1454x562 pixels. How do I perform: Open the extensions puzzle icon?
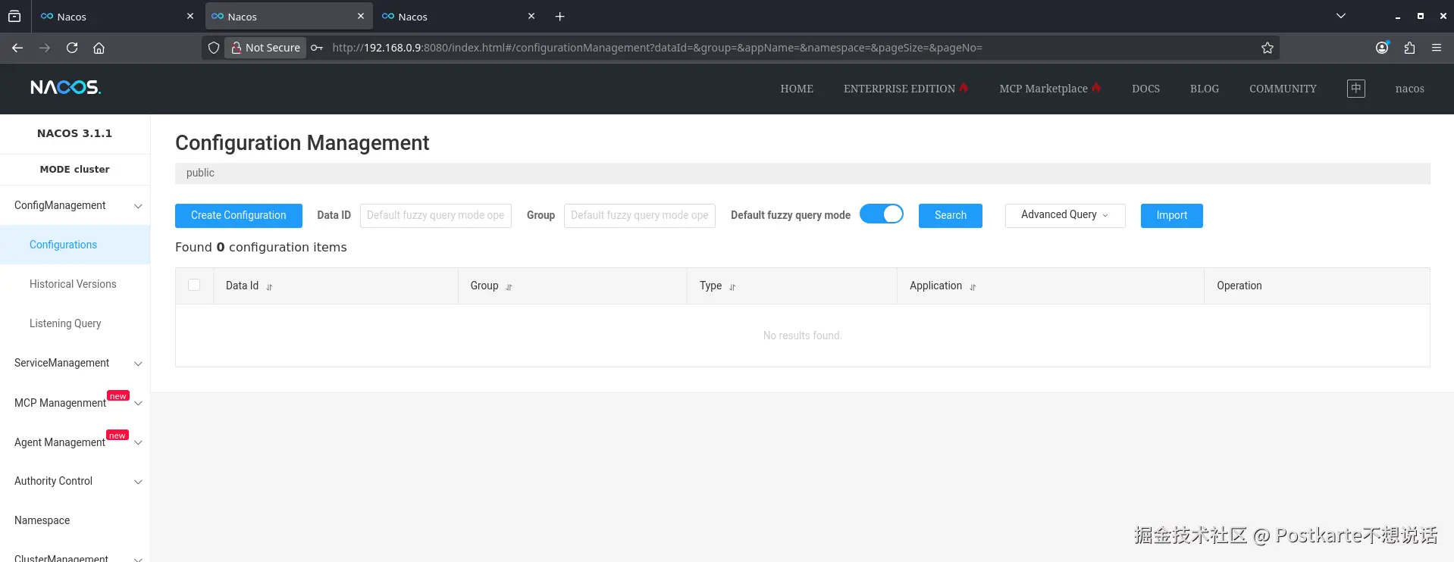click(x=1409, y=48)
